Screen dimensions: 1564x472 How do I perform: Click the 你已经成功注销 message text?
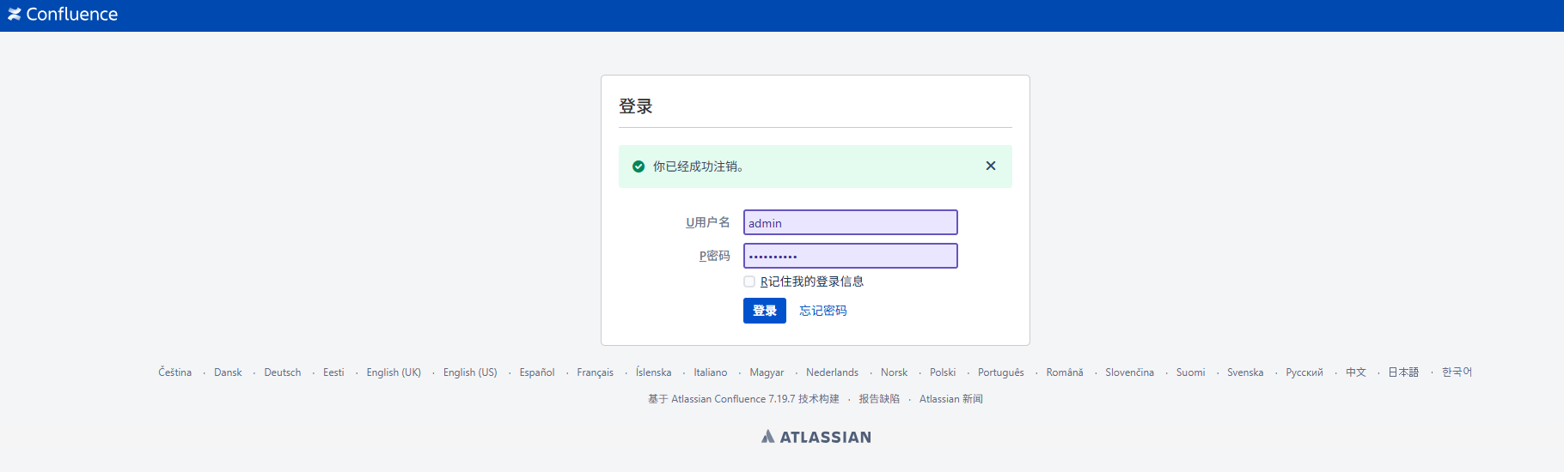coord(699,166)
